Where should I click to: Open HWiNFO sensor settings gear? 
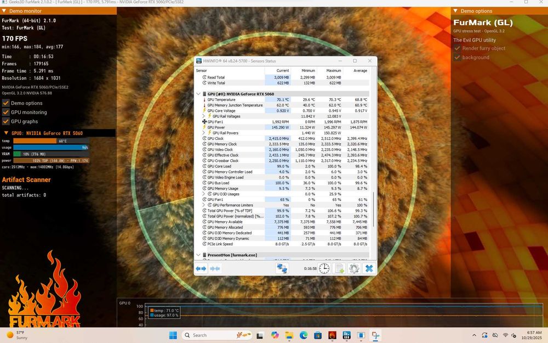click(x=354, y=268)
